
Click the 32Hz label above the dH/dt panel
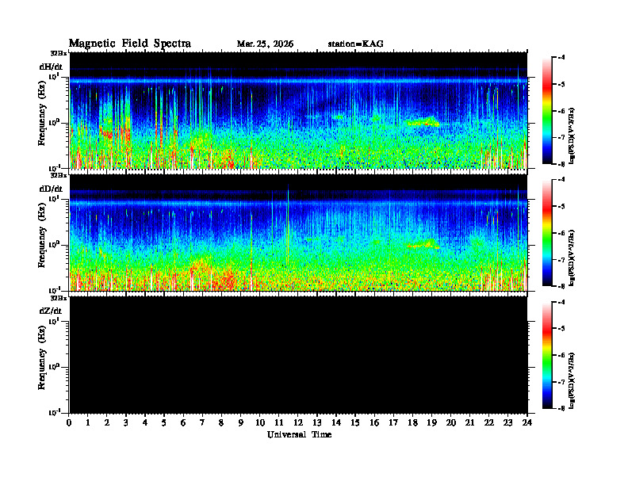tap(59, 53)
